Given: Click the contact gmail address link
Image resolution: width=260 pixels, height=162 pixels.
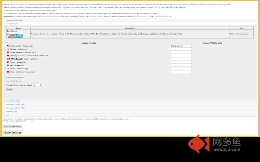Looking at the screenshot, I should (163, 16).
